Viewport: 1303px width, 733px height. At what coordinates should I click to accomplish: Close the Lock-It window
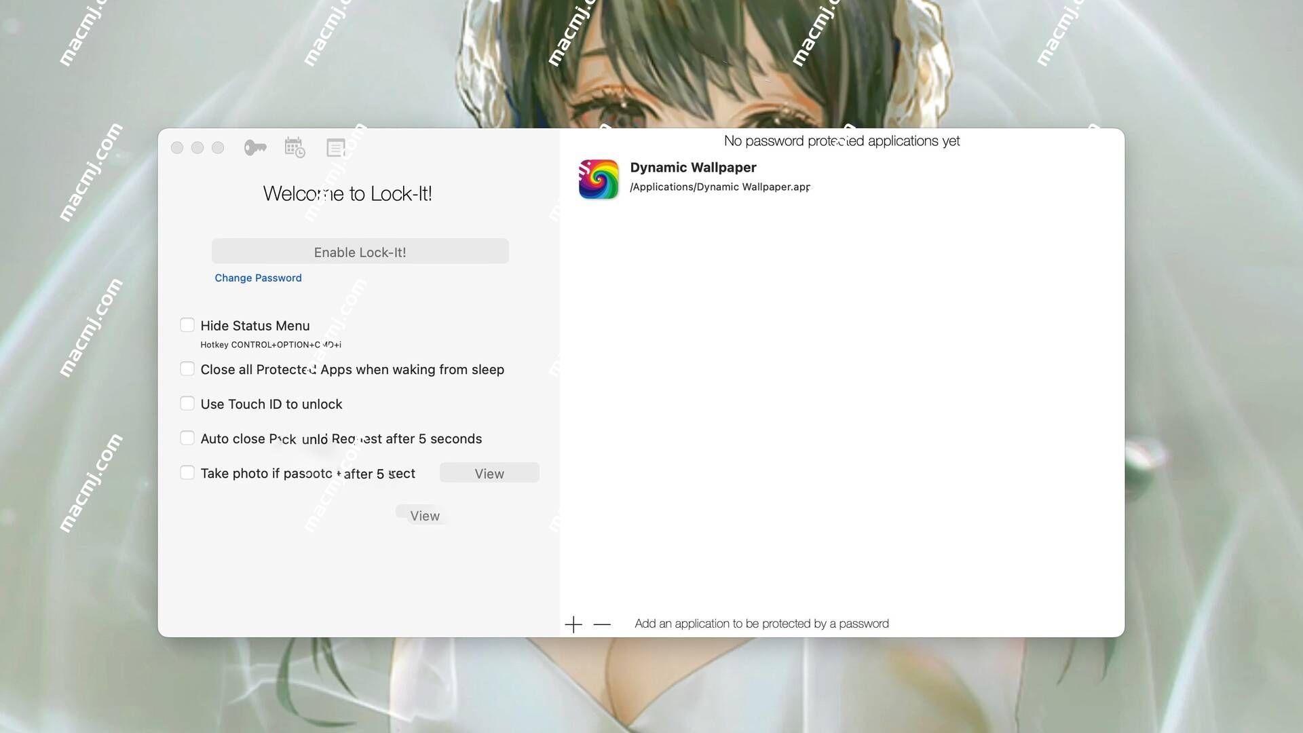[177, 148]
